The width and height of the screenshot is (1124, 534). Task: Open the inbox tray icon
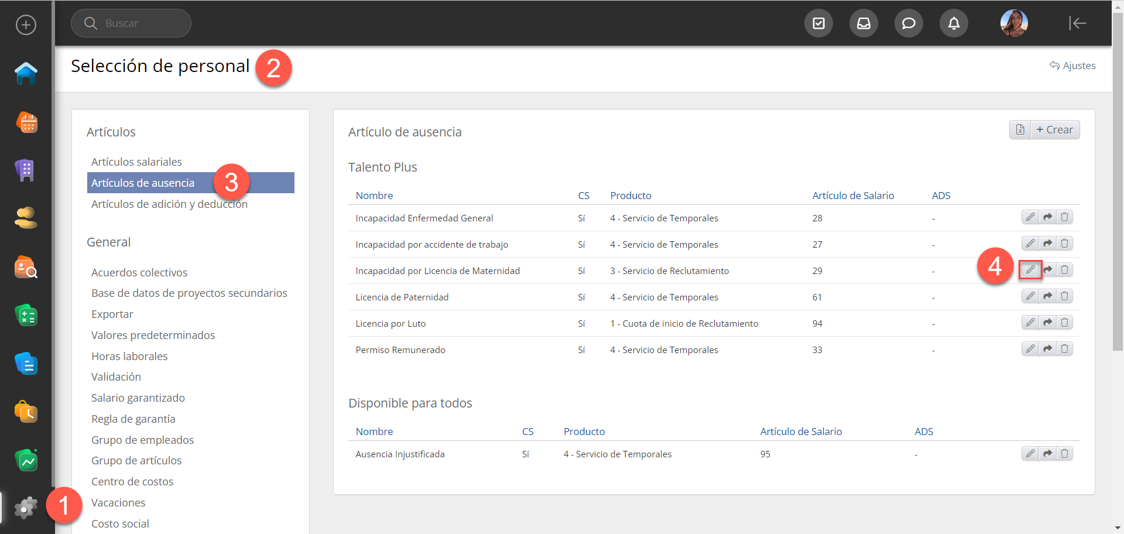(863, 23)
